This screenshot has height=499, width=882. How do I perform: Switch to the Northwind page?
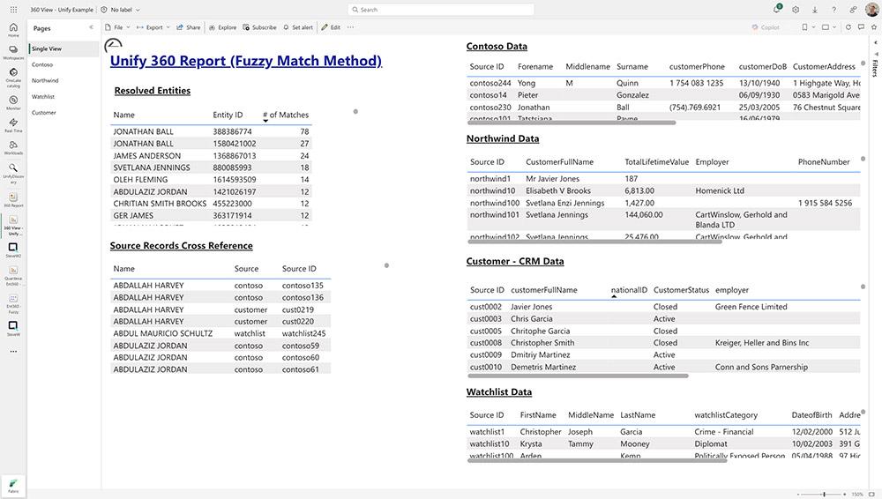(x=64, y=80)
